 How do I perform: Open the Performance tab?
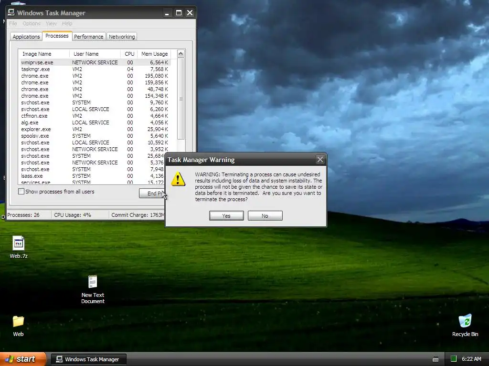pyautogui.click(x=88, y=37)
